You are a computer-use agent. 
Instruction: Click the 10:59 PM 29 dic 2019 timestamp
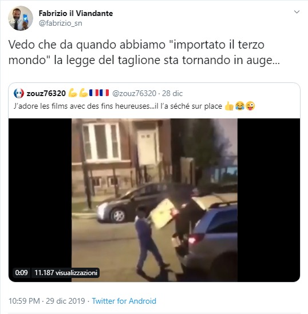click(47, 301)
